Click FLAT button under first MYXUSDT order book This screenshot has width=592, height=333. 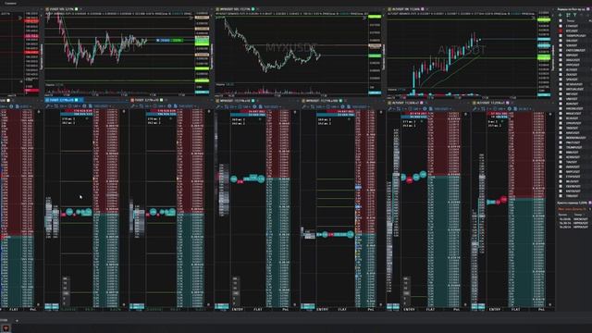point(258,309)
